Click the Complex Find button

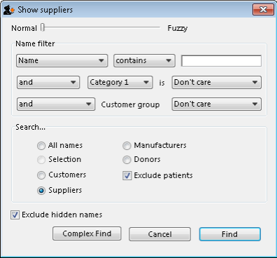tap(87, 233)
